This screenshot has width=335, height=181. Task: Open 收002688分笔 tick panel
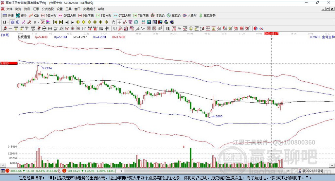tap(311, 171)
